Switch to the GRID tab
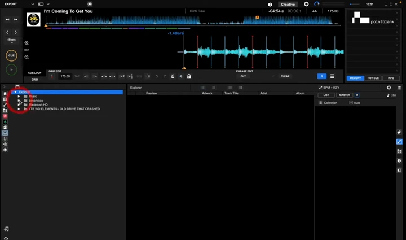The width and height of the screenshot is (406, 240). point(34,80)
